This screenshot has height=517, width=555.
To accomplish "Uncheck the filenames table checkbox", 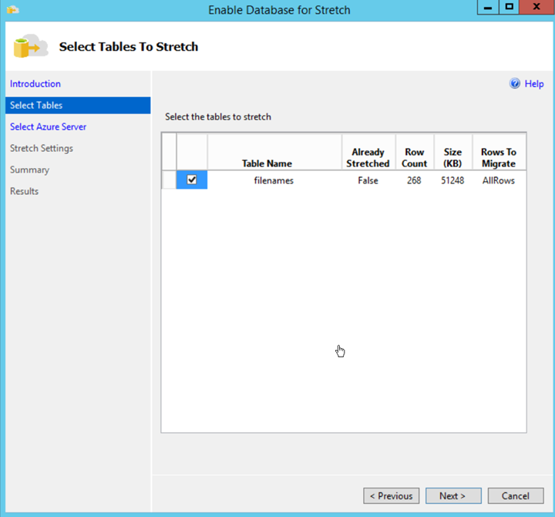I will 192,180.
